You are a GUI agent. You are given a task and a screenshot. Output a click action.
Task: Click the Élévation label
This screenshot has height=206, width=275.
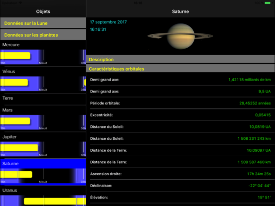coord(99,198)
